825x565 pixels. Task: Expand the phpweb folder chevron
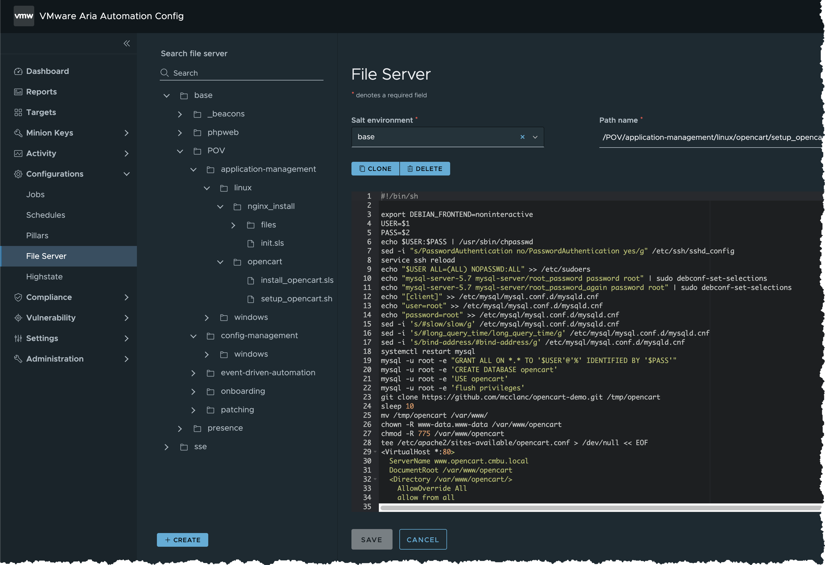[180, 133]
